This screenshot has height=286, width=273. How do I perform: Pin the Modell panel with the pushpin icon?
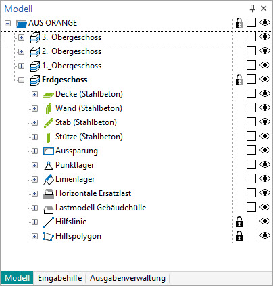(252, 9)
